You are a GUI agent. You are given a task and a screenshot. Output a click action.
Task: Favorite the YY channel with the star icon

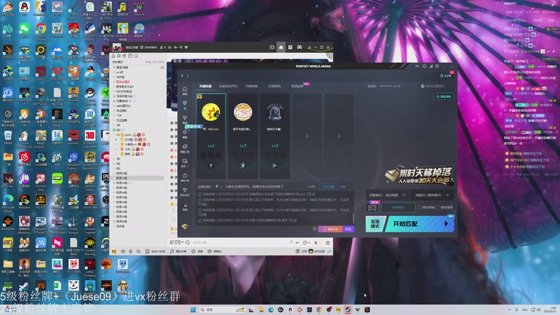pos(169,47)
